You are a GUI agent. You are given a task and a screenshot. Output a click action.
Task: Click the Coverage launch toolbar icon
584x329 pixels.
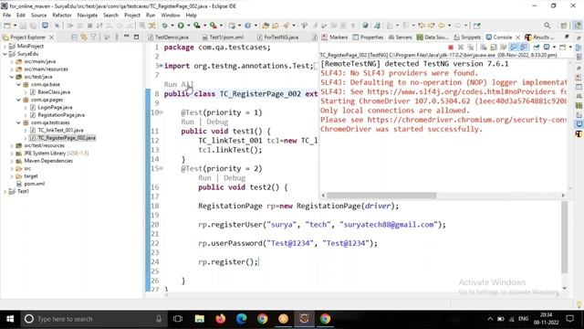197,26
